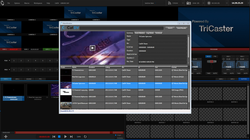Select the DDR 2 tab on right panel

(221, 79)
